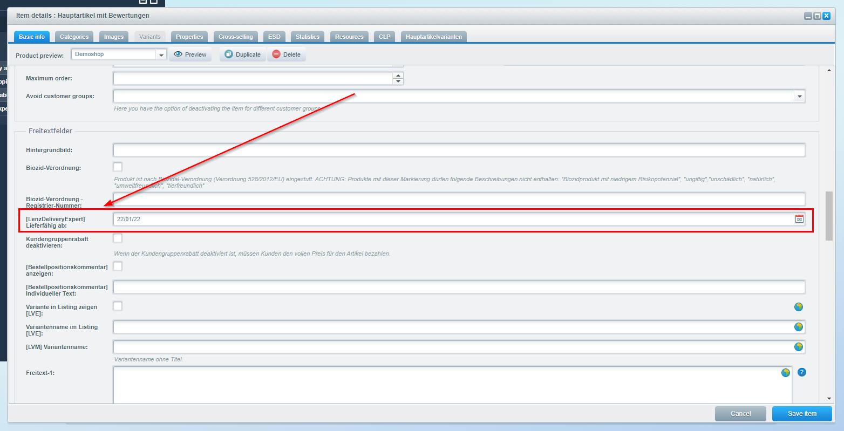Screen dimensions: 844x431
Task: Switch to the Categories tab
Action: click(74, 37)
